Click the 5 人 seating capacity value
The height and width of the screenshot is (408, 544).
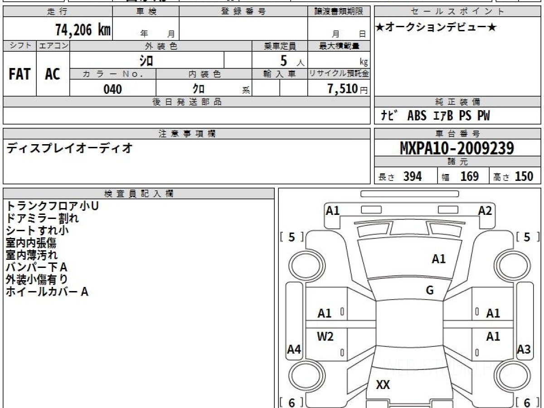click(x=291, y=60)
